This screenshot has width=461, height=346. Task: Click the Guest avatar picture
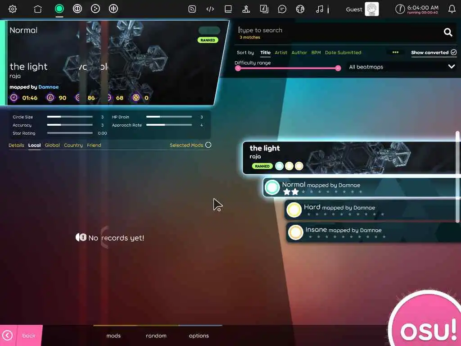371,9
